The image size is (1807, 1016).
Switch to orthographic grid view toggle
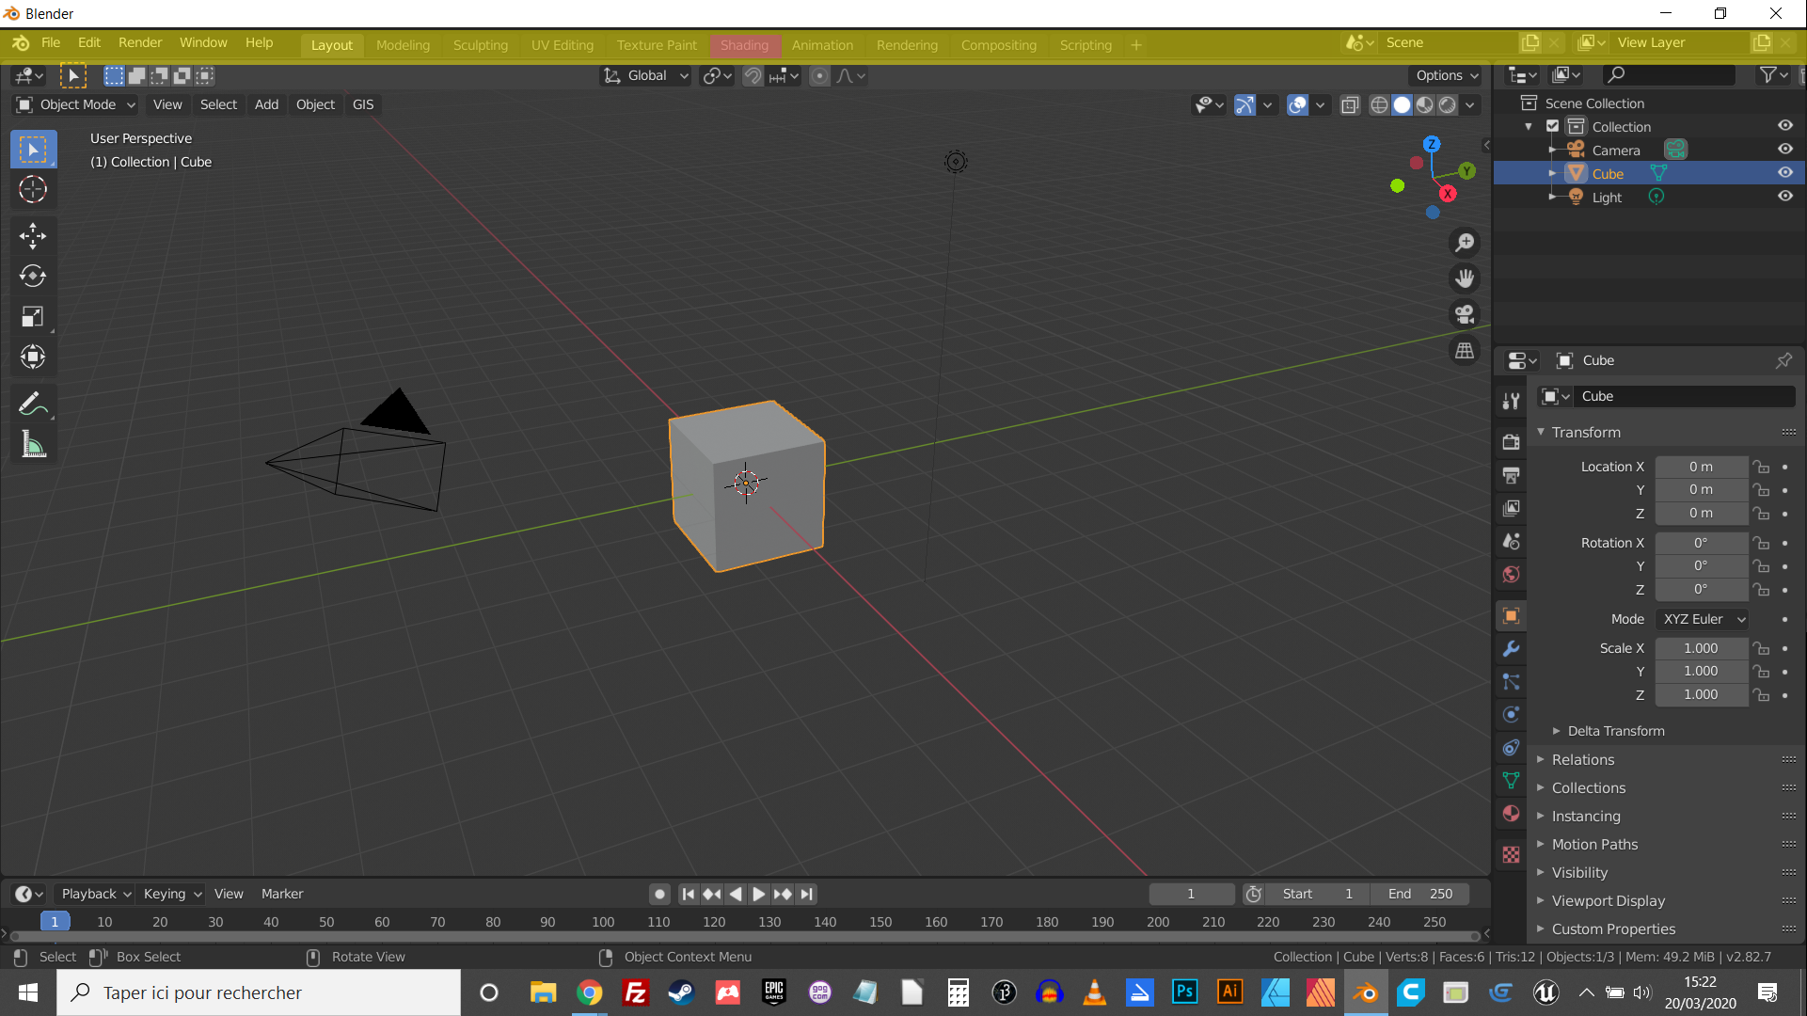1465,351
